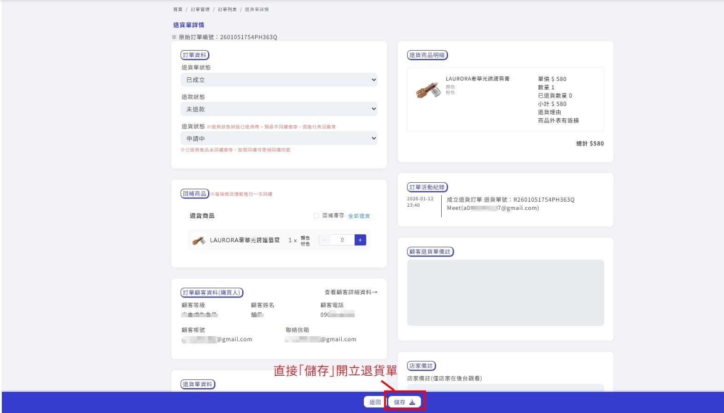Click original order number 2601051754PH363Q
Image resolution: width=724 pixels, height=413 pixels.
249,37
